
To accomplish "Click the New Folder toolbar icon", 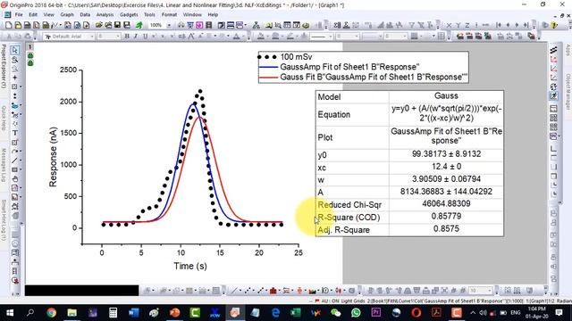I will click(x=18, y=25).
